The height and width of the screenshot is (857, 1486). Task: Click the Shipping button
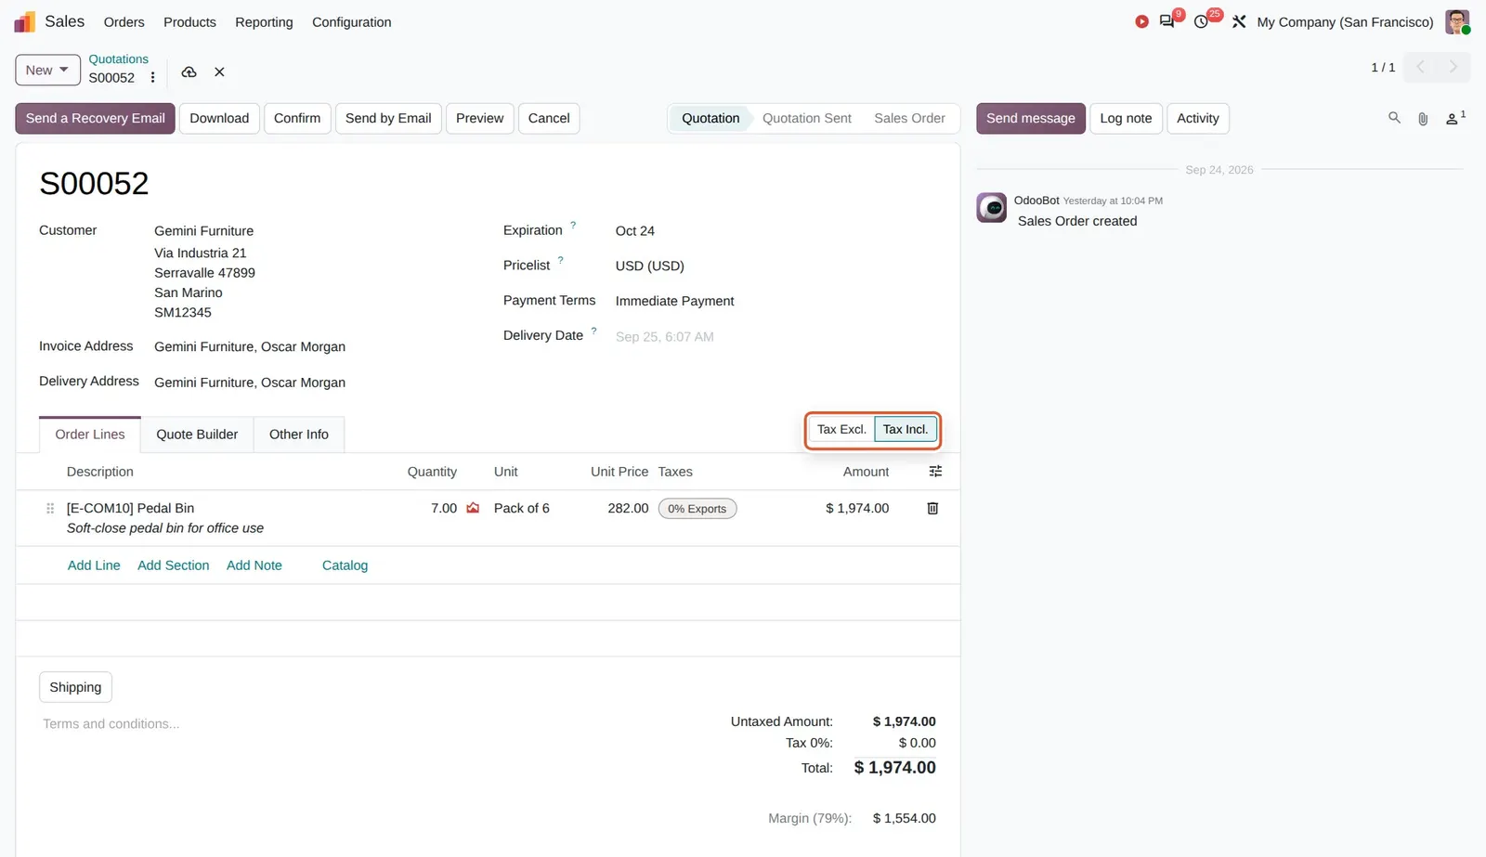pos(75,687)
